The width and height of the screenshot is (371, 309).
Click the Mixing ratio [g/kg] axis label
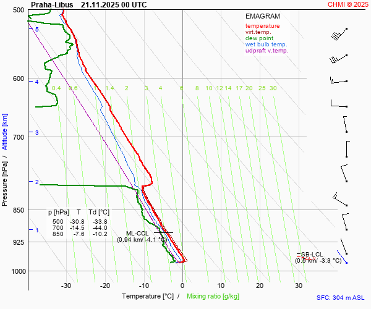coord(213,297)
